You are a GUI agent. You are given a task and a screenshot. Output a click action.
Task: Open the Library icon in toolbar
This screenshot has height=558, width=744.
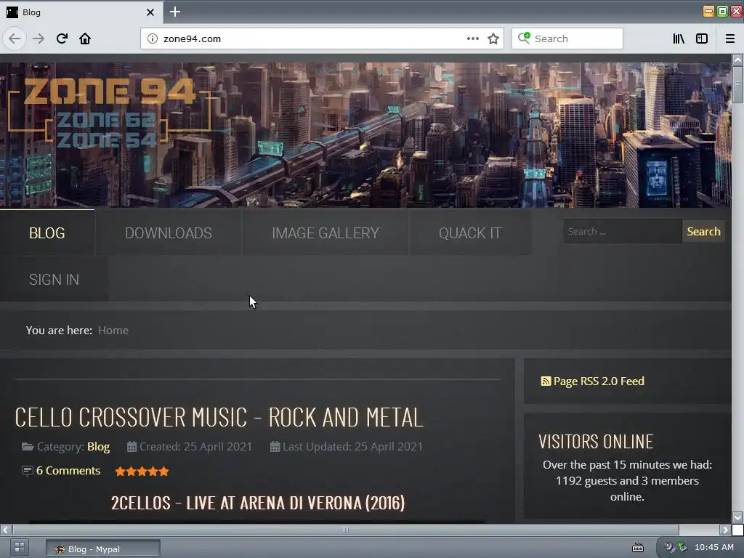(x=679, y=39)
